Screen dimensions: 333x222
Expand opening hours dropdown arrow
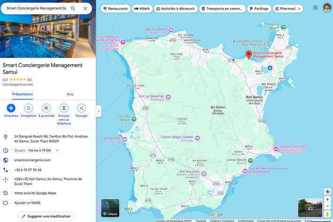pyautogui.click(x=57, y=150)
